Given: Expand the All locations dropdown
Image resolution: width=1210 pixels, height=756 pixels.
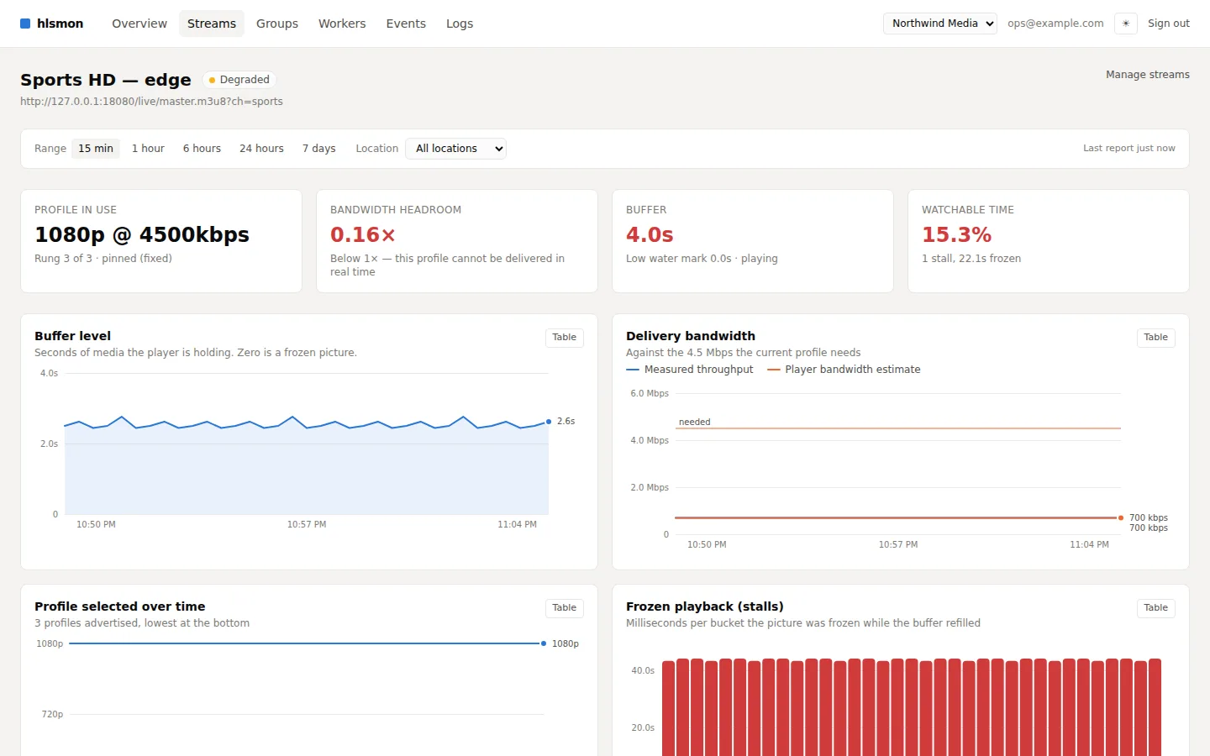Looking at the screenshot, I should [455, 149].
